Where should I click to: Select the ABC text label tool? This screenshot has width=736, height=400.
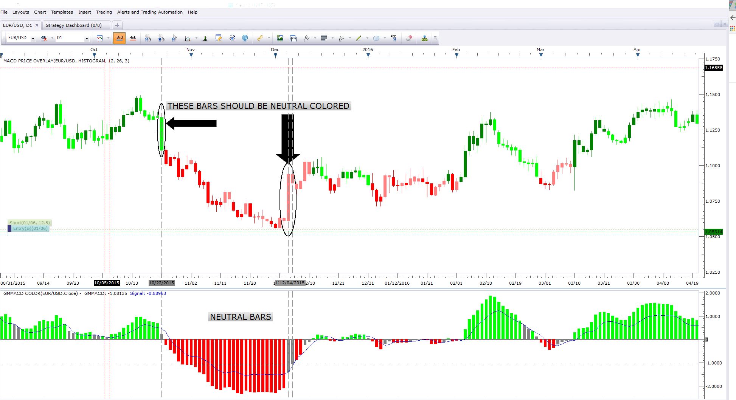click(x=393, y=38)
